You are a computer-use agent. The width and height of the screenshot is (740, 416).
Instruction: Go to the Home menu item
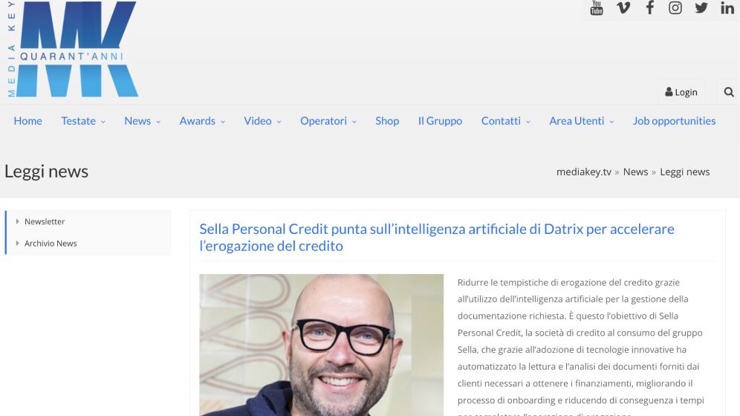tap(27, 121)
